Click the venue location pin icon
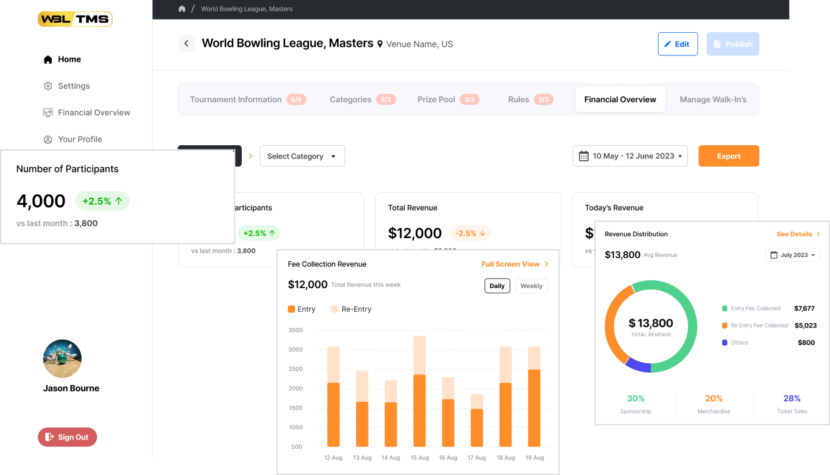830x475 pixels. coord(380,44)
